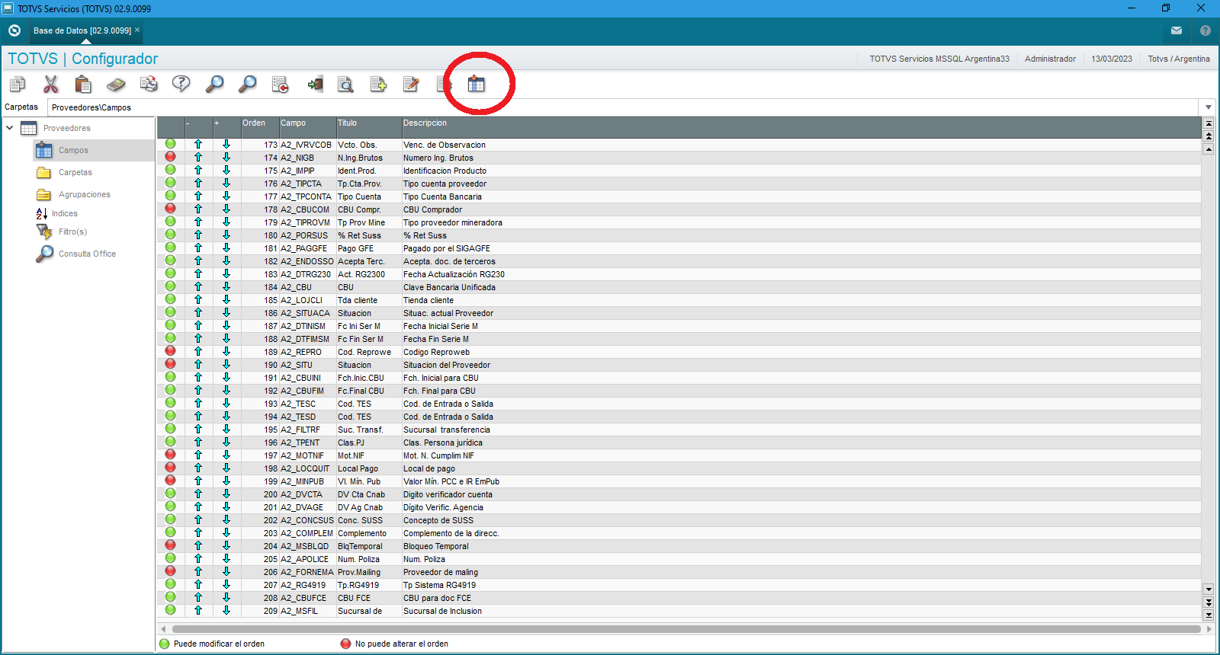Click the up arrow in the A2_SITUACA row

[x=198, y=312]
